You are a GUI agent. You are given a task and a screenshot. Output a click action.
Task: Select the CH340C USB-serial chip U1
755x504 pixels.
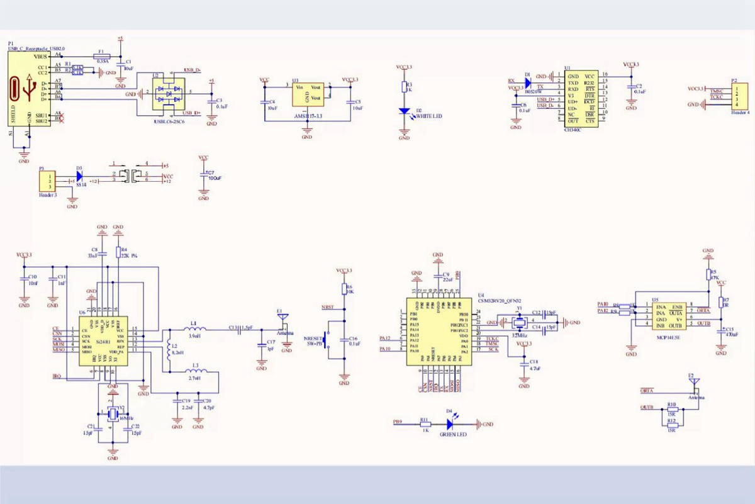(579, 98)
